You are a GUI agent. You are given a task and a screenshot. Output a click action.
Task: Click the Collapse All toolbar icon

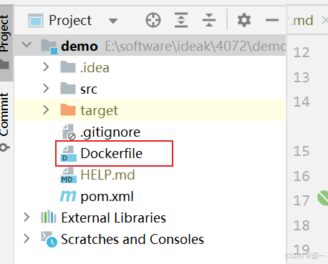click(209, 20)
